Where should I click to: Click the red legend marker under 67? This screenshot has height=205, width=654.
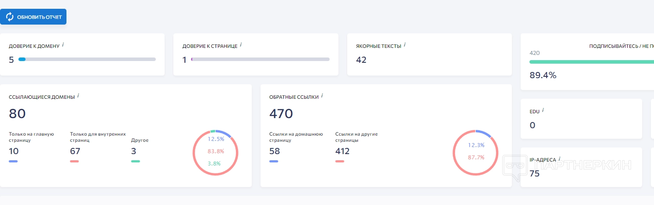(x=74, y=162)
